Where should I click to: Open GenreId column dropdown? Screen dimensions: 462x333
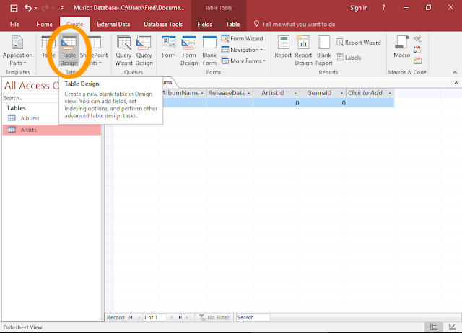click(x=341, y=93)
